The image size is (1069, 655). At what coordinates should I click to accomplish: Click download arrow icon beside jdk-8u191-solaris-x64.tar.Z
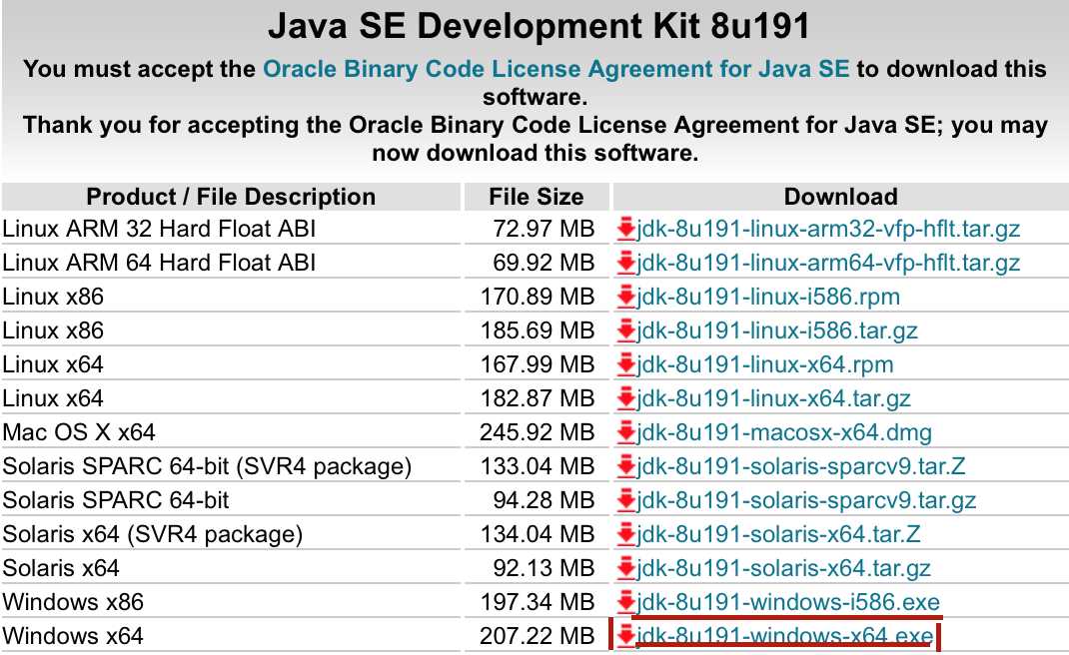point(625,534)
